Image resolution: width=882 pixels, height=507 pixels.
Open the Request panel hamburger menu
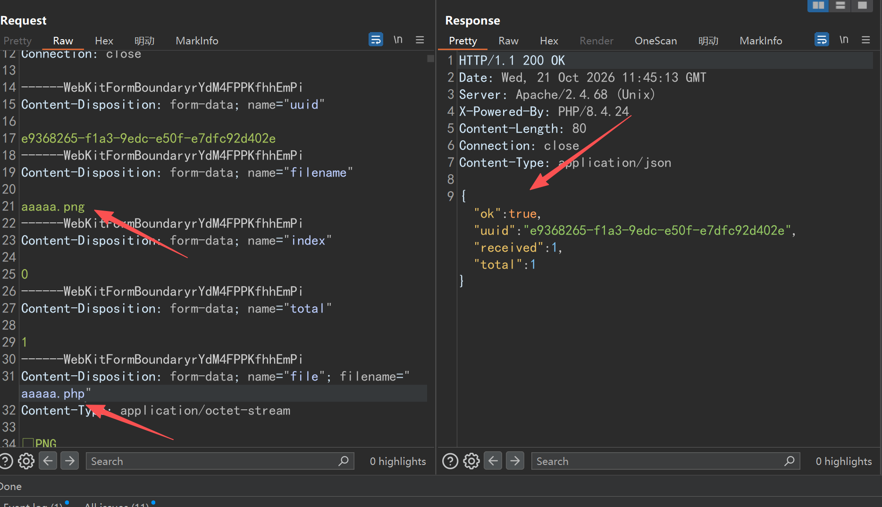[420, 40]
